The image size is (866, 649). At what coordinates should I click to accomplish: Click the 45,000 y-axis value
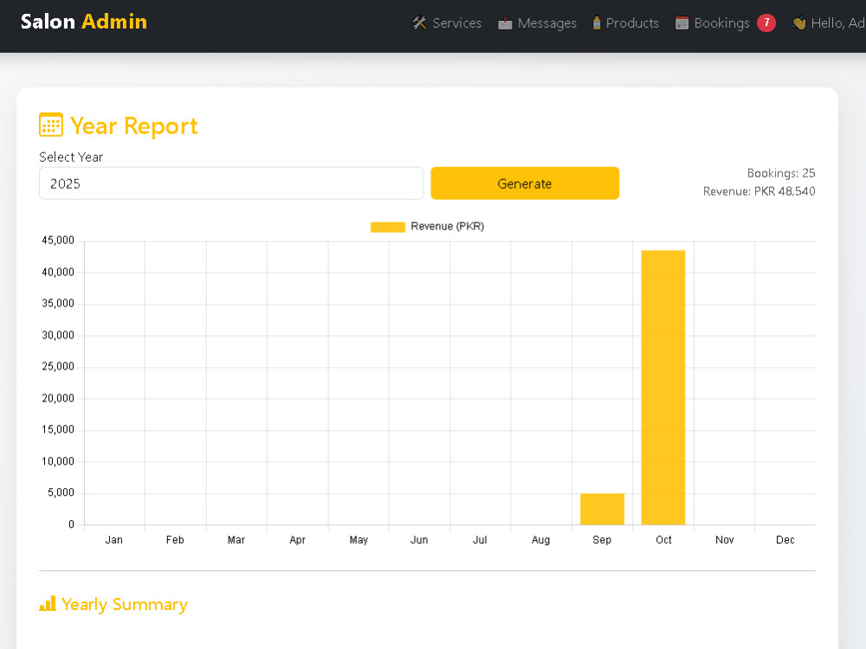click(x=58, y=240)
